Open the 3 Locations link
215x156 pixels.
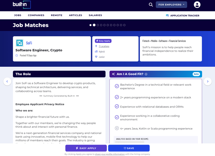104,46
